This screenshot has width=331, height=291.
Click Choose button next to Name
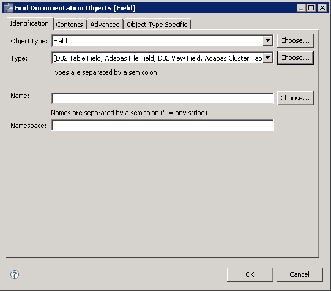point(295,98)
